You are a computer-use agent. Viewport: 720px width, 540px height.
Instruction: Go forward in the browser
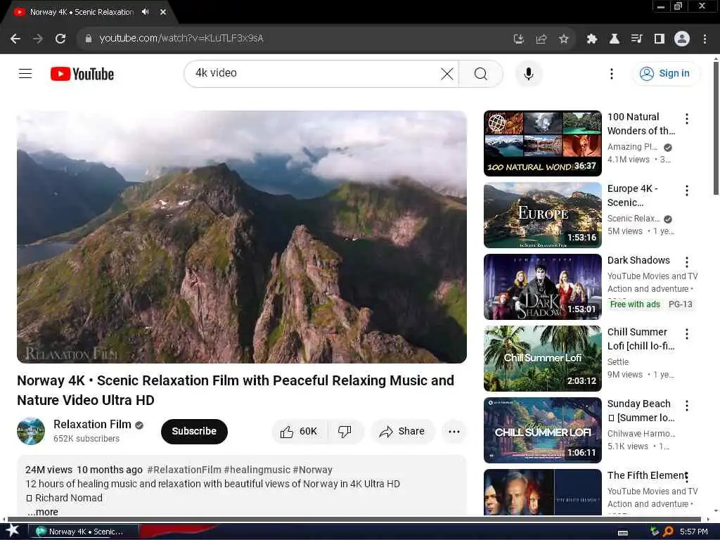(x=38, y=39)
